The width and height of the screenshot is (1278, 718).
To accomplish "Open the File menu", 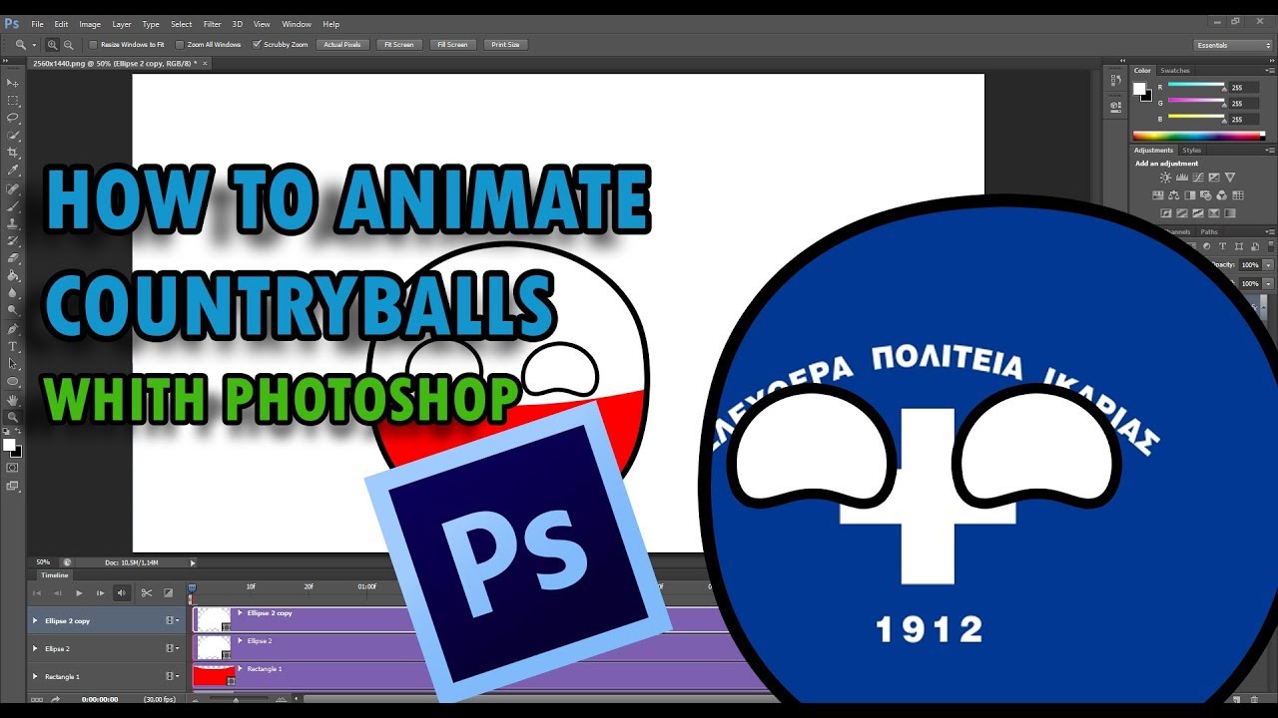I will point(37,24).
